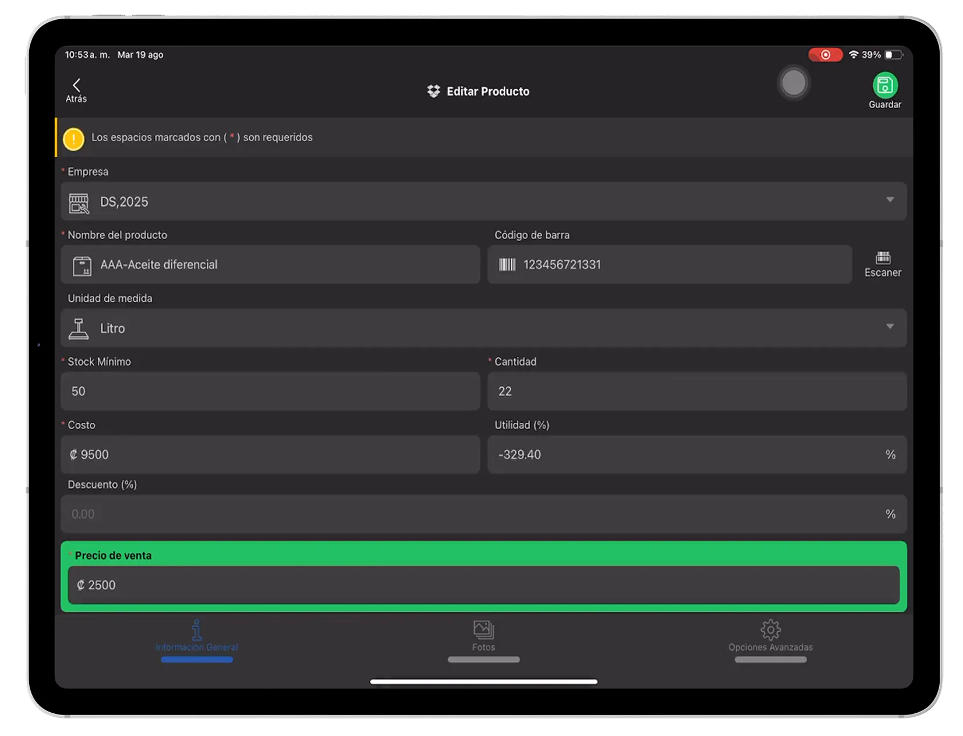Tap the green Guardar save icon
Viewport: 963px width, 736px height.
coord(884,86)
